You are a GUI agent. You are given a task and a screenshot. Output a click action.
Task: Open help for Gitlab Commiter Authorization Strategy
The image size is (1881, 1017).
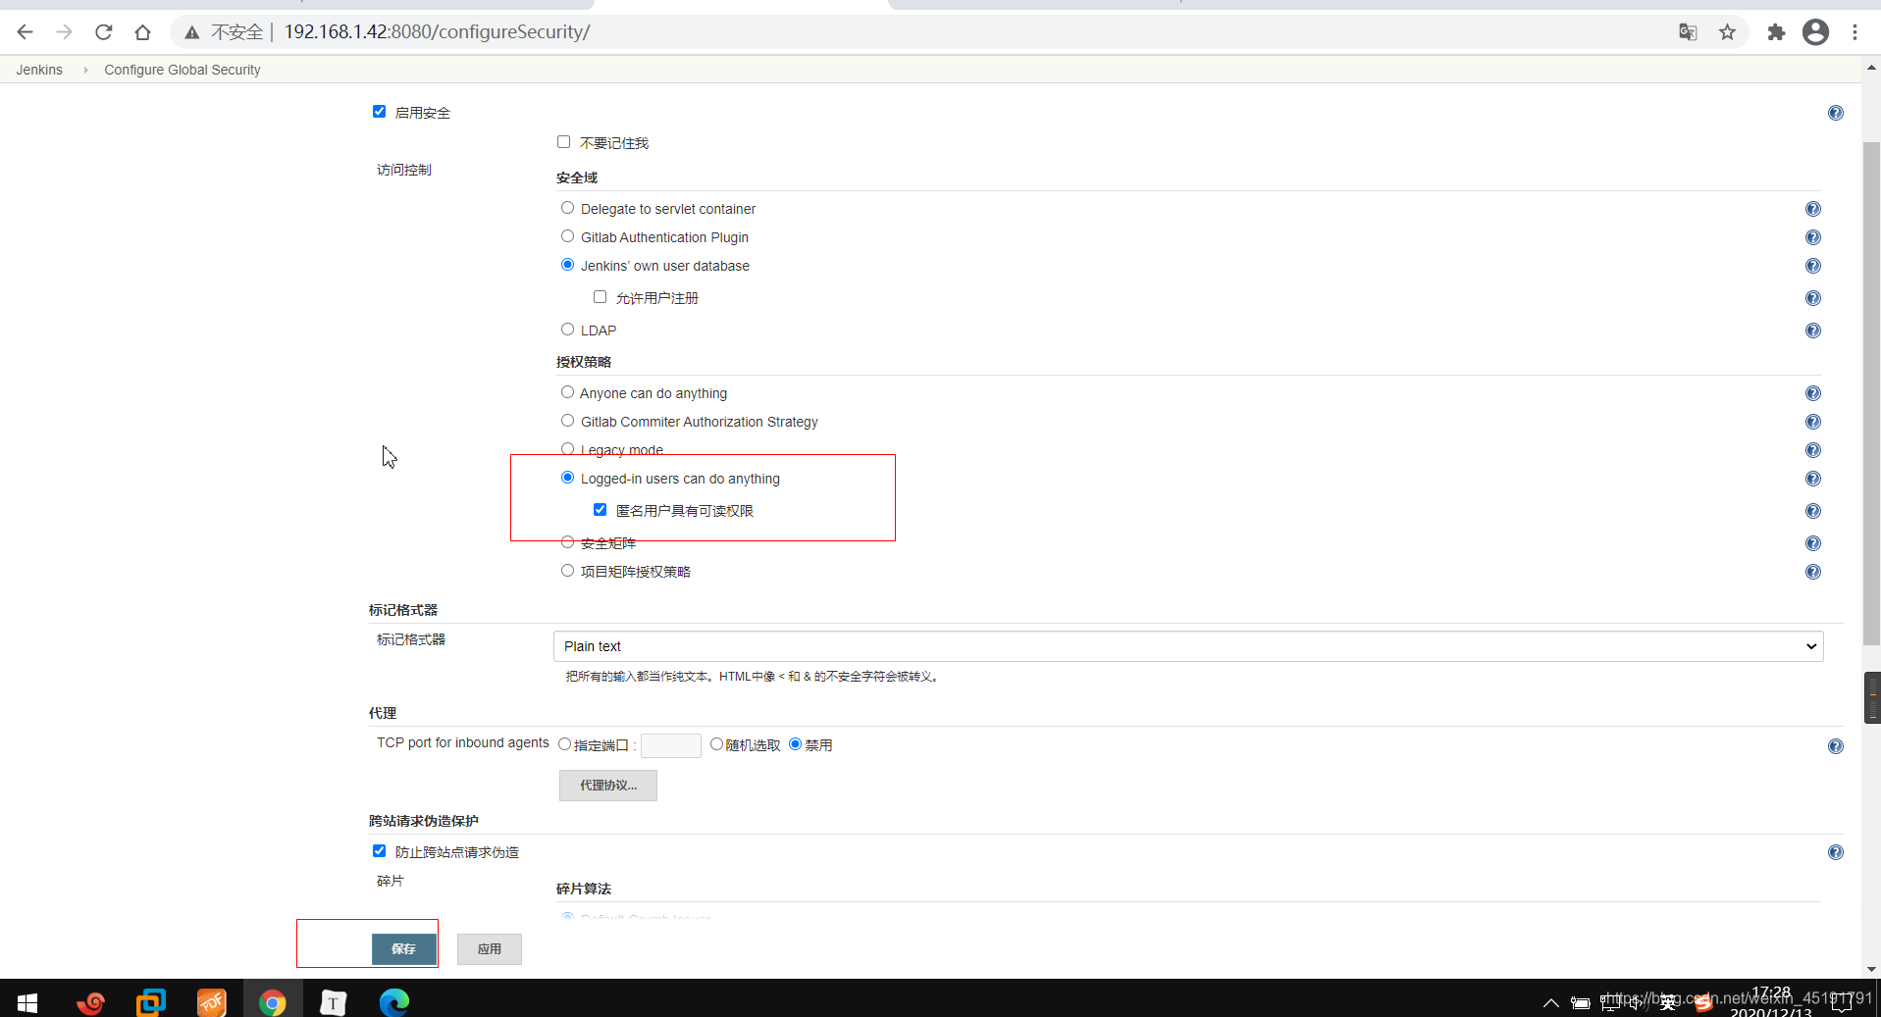tap(1813, 422)
